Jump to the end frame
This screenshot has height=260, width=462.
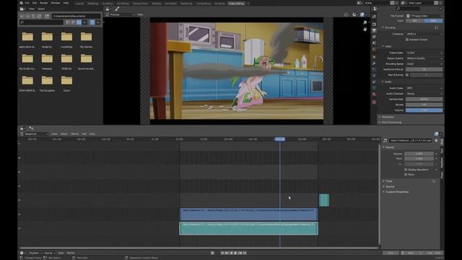click(x=245, y=253)
